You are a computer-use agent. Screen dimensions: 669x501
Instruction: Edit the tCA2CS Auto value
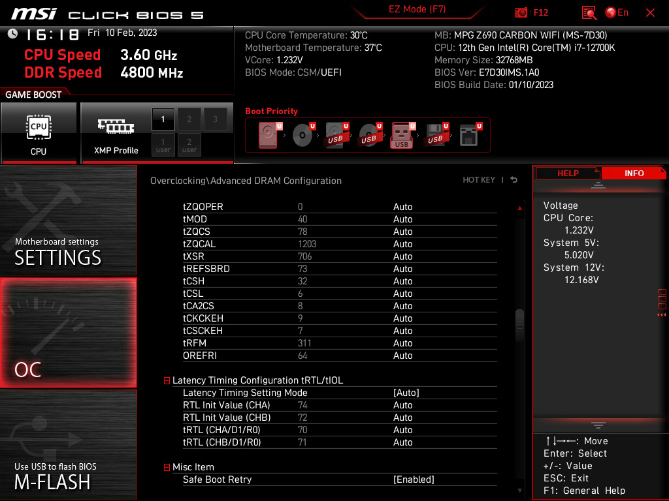coord(402,306)
